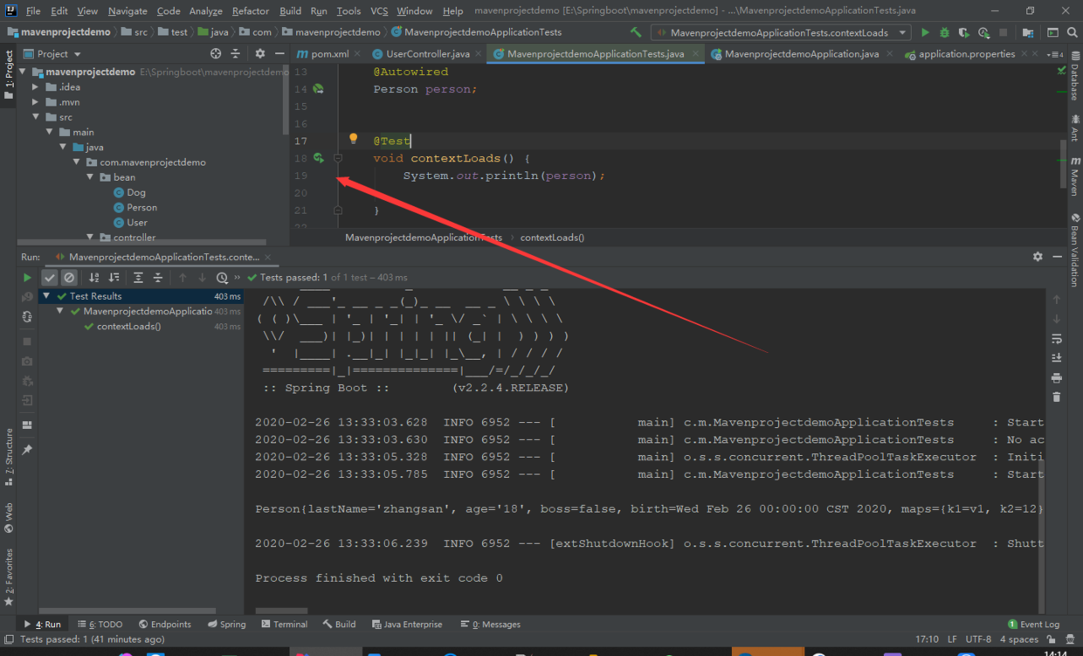Collapse the src folder

pos(36,117)
